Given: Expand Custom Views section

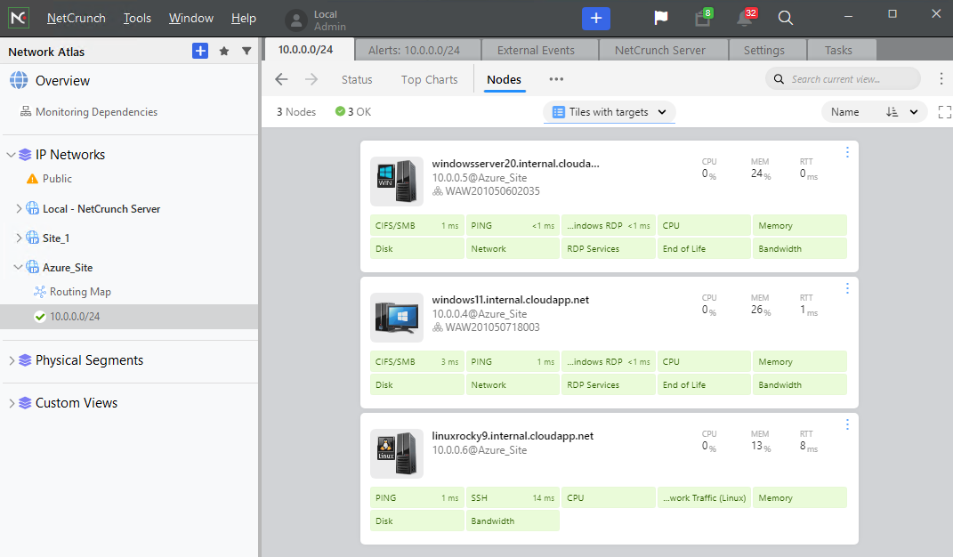Looking at the screenshot, I should (x=11, y=402).
